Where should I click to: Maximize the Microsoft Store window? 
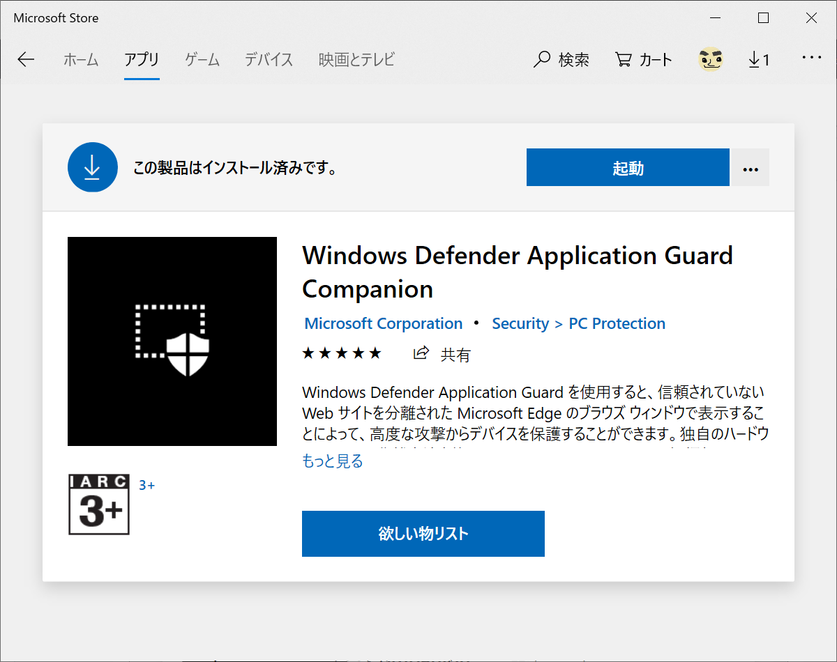pos(764,19)
